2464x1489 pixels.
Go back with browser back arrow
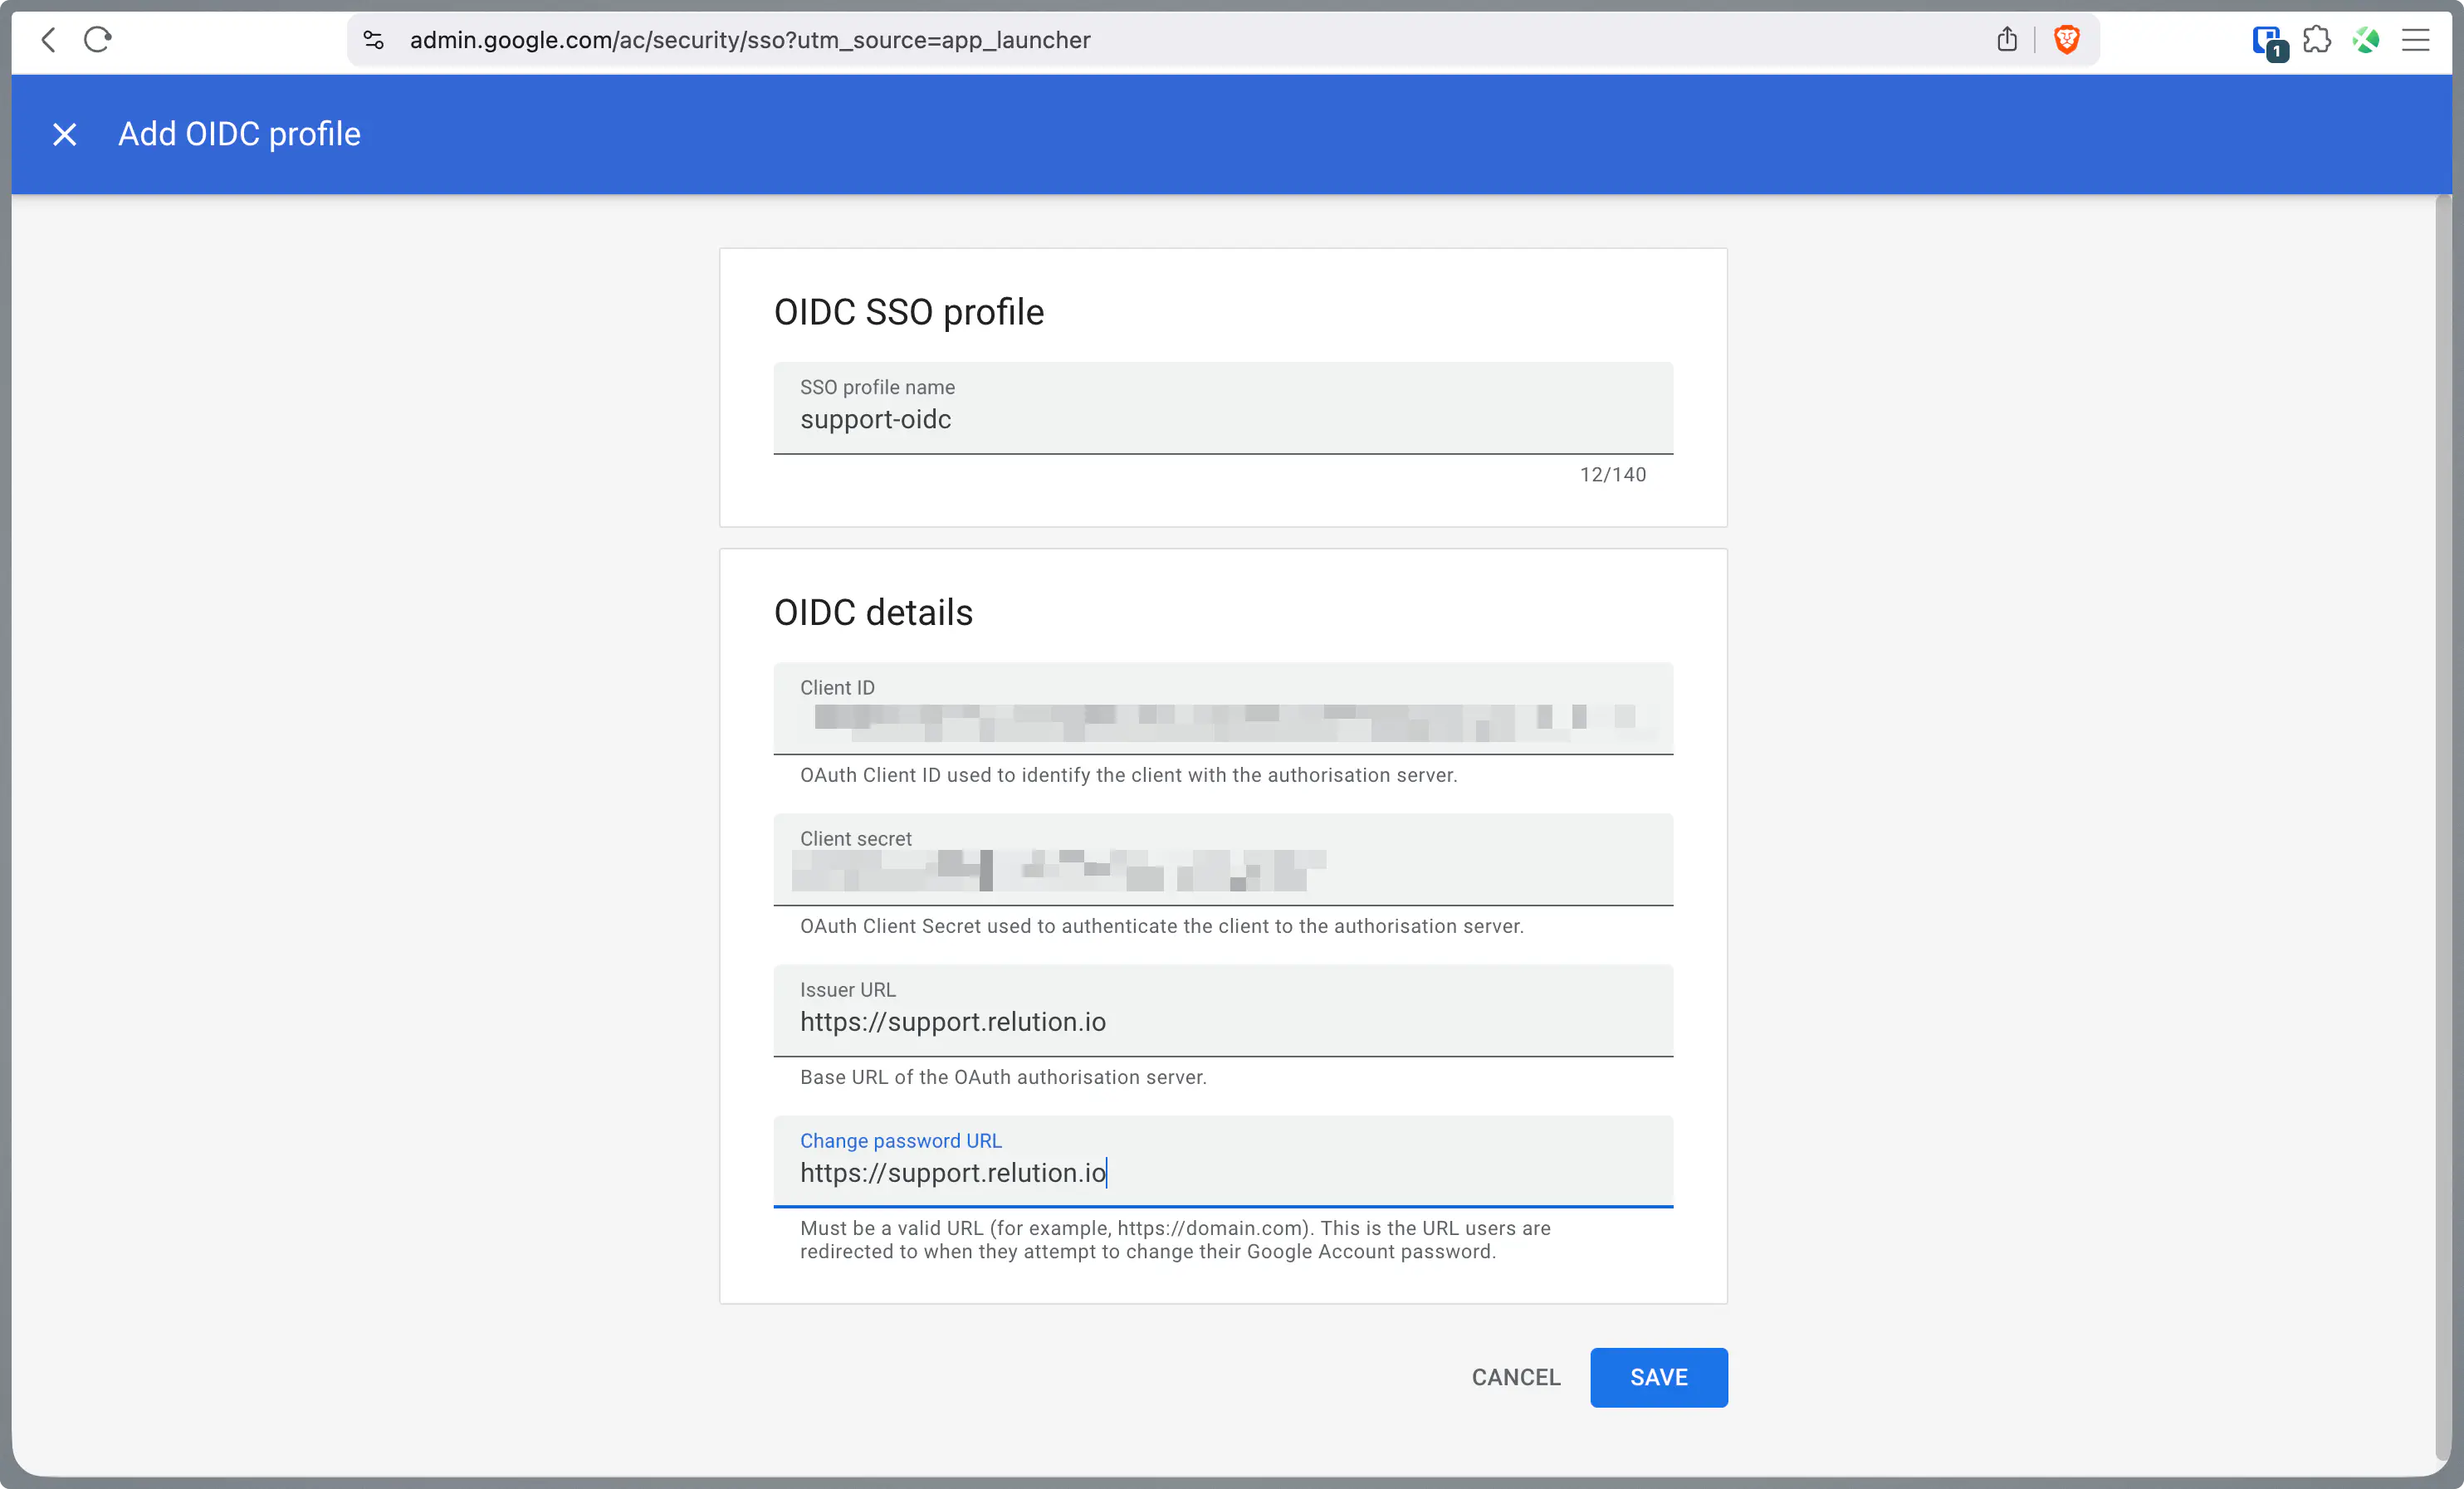point(48,40)
